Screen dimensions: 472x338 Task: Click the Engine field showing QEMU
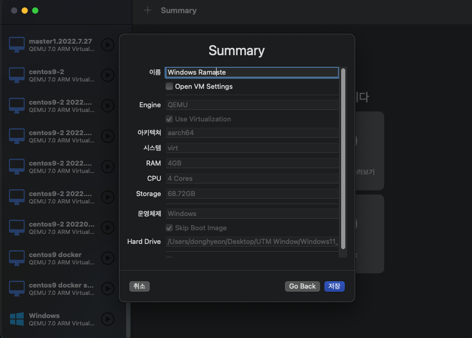pyautogui.click(x=252, y=105)
